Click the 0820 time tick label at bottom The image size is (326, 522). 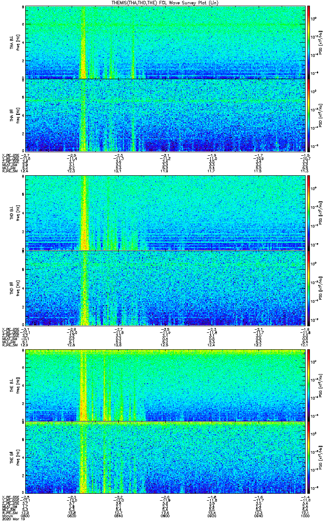[72, 516]
